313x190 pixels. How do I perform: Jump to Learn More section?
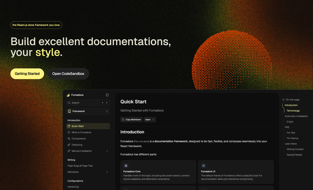pos(291,144)
